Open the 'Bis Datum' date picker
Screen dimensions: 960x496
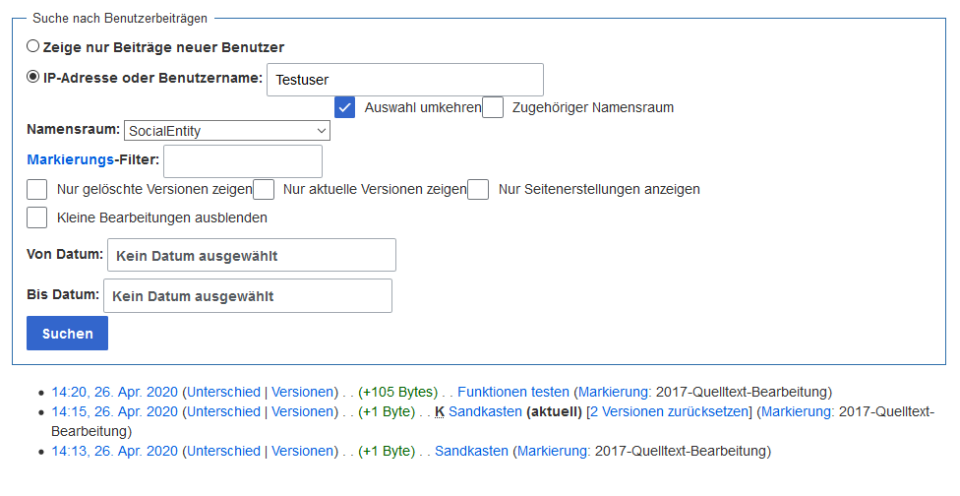[247, 295]
